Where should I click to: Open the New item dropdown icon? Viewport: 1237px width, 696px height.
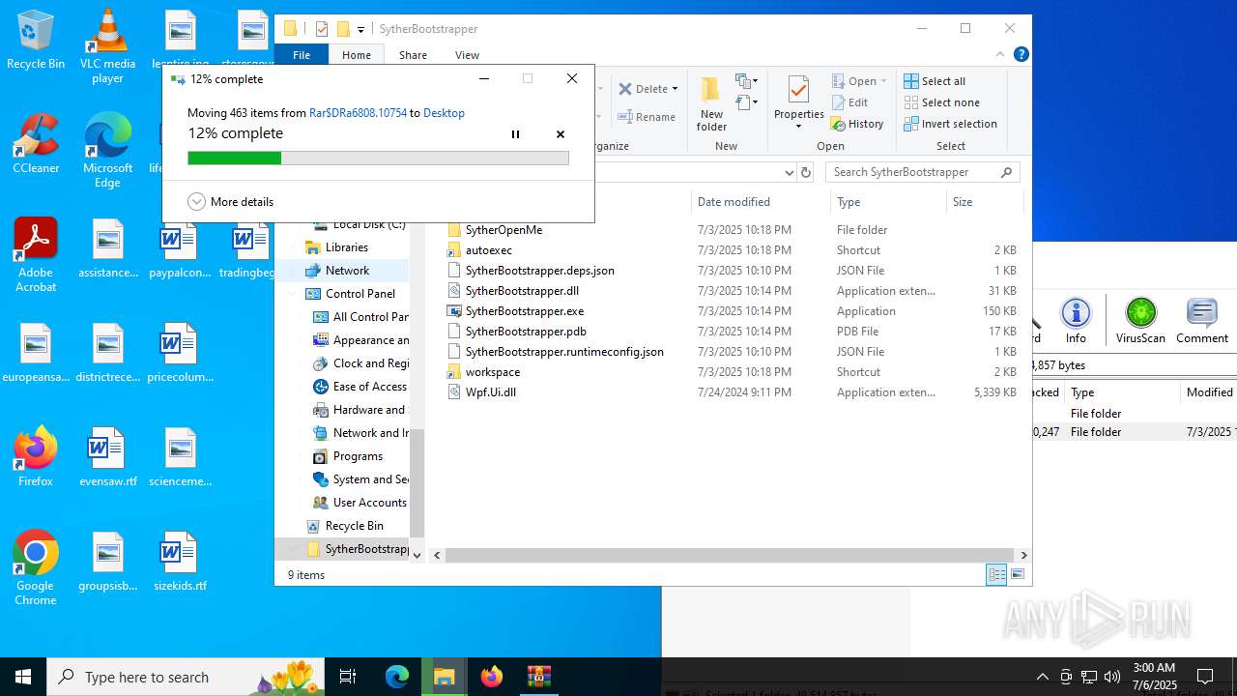(746, 81)
